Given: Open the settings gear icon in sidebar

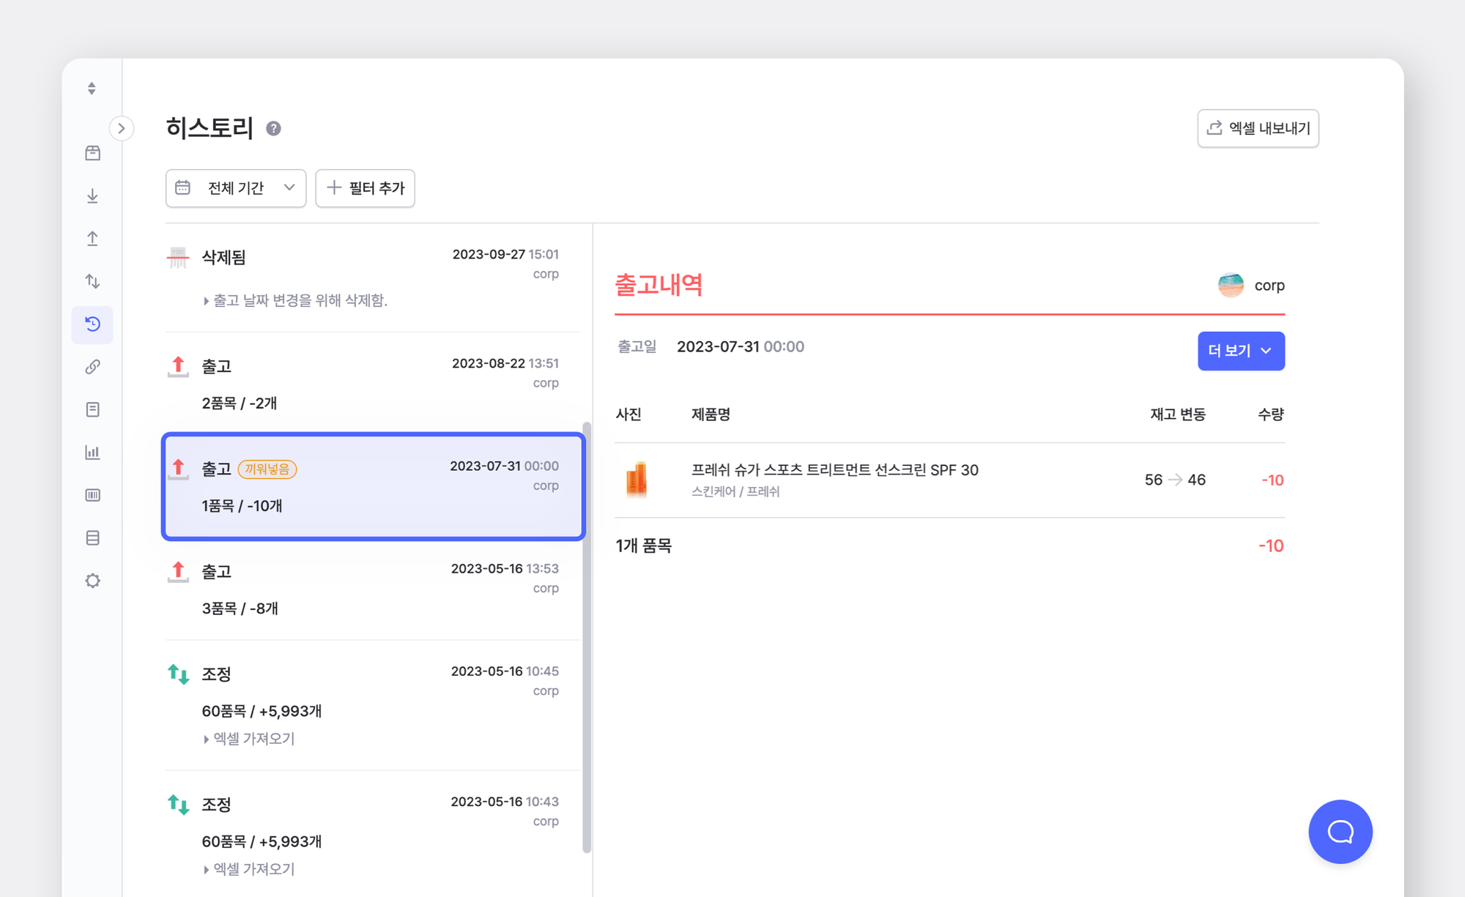Looking at the screenshot, I should (92, 581).
